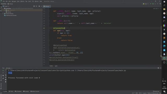Click main.py breadcrumb in navigation bar
The width and height of the screenshot is (167, 94).
click(x=10, y=4)
